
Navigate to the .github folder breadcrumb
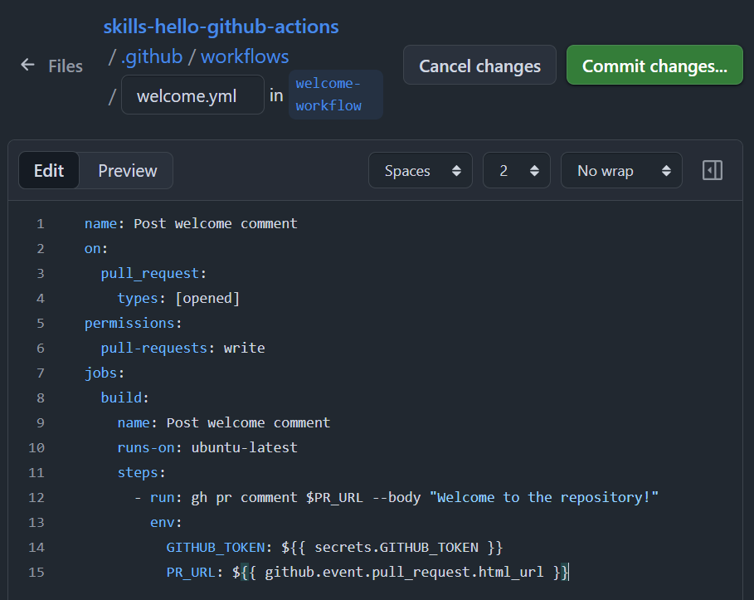[x=151, y=56]
